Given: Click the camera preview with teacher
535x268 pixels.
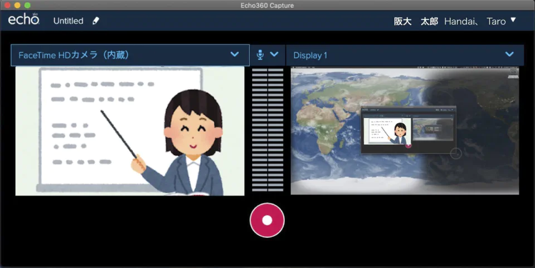Looking at the screenshot, I should point(130,131).
